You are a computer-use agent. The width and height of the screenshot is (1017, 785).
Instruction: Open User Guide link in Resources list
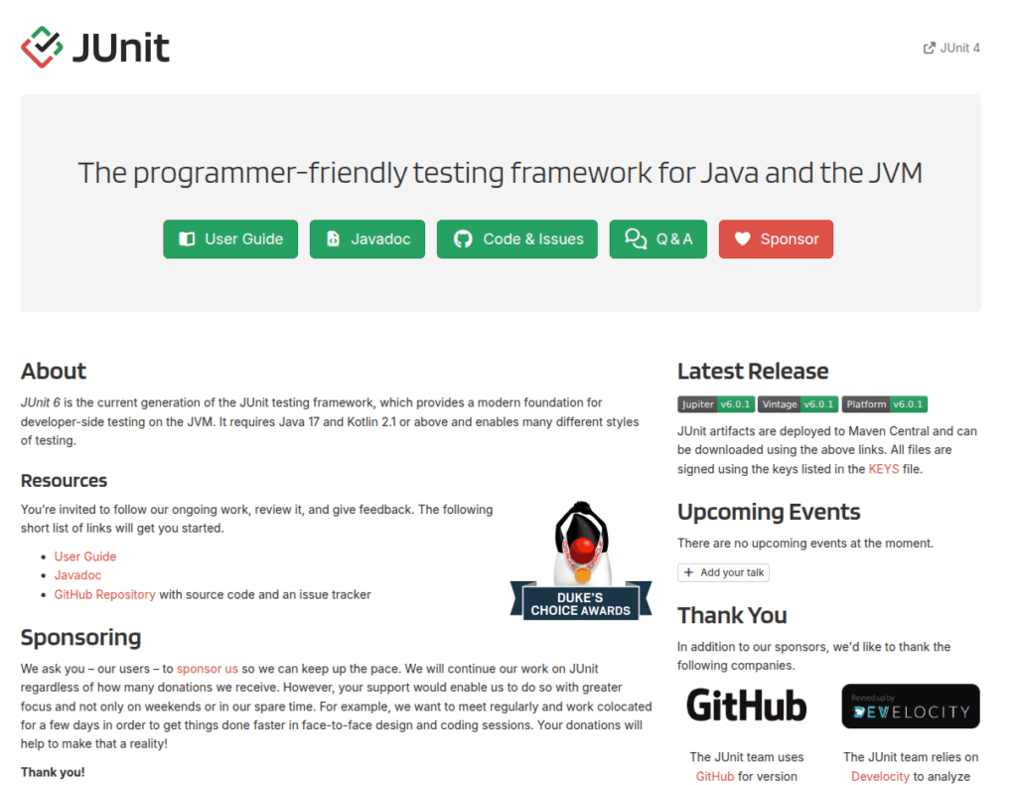click(x=85, y=556)
